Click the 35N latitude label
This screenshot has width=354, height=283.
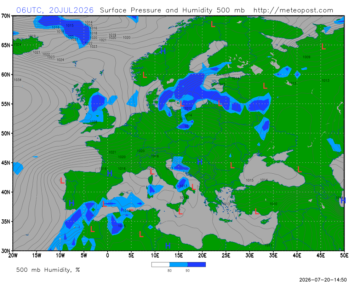coord(6,221)
